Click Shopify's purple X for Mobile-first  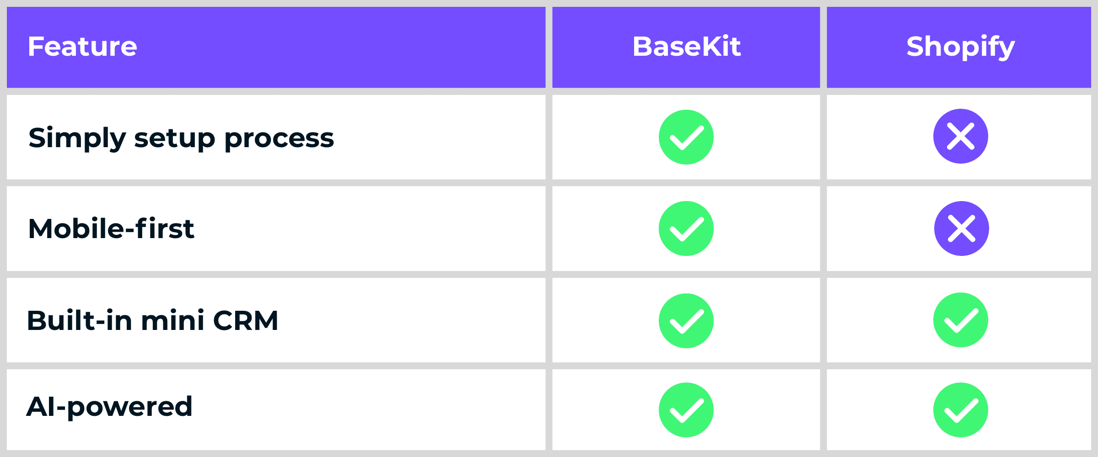coord(961,228)
